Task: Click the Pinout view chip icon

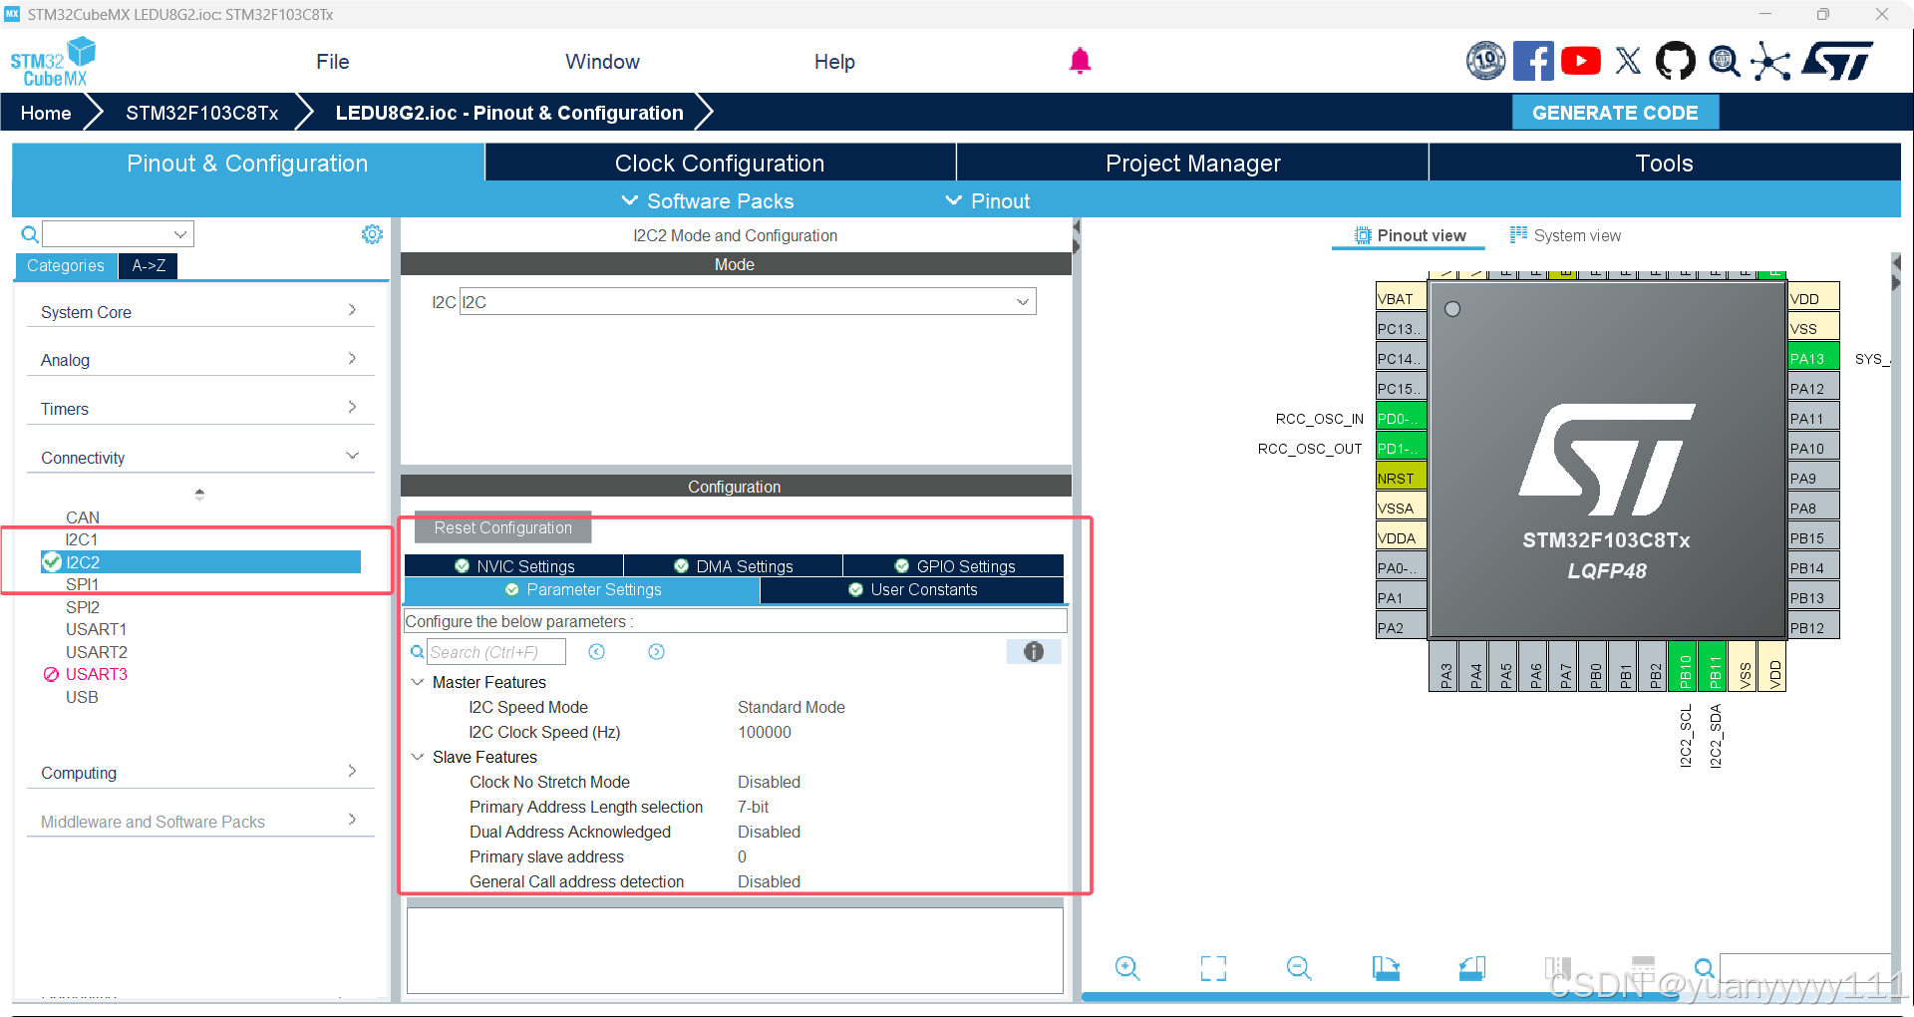Action: point(1363,236)
